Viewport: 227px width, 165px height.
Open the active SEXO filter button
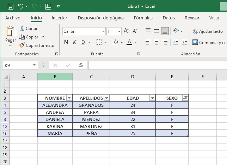pos(185,98)
